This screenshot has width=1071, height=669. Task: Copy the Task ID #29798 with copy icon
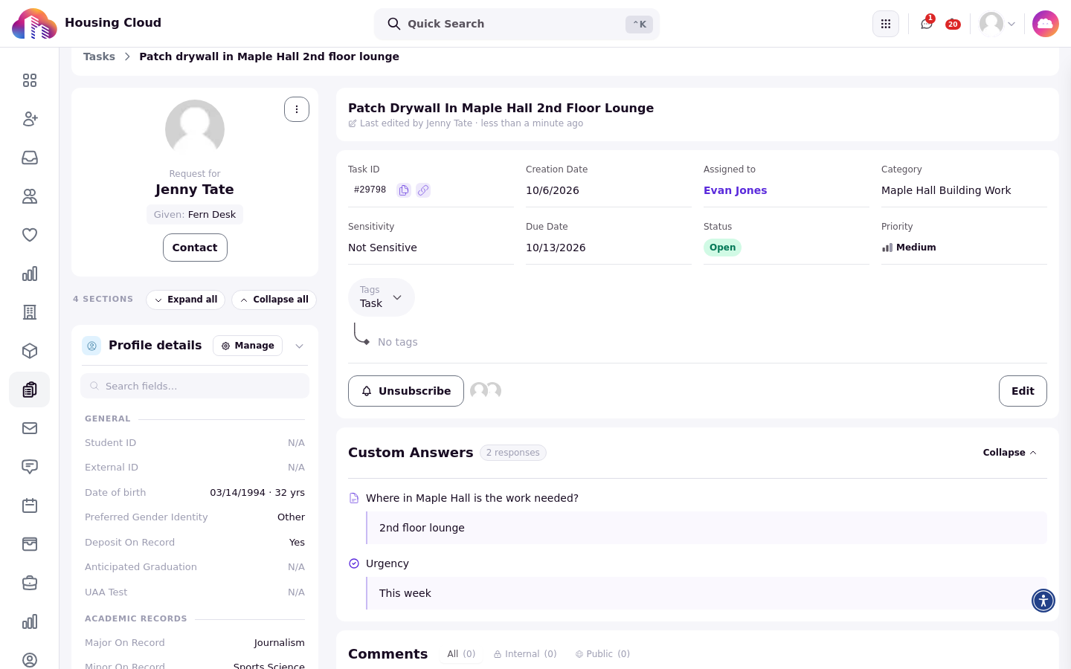(x=404, y=190)
